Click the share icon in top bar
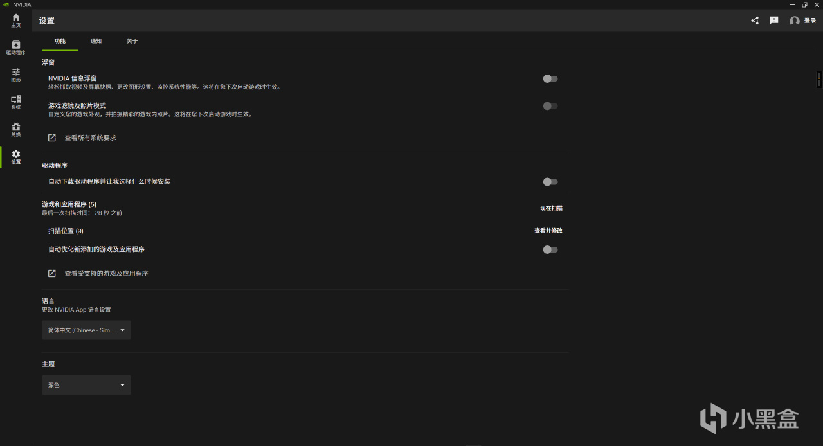Screen dimensions: 823x446 tap(755, 21)
